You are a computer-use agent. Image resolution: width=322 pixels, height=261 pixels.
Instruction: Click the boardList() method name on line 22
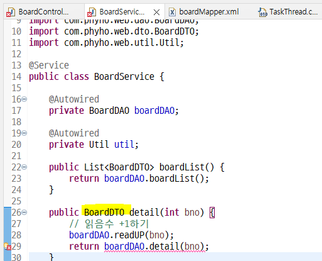[181, 167]
